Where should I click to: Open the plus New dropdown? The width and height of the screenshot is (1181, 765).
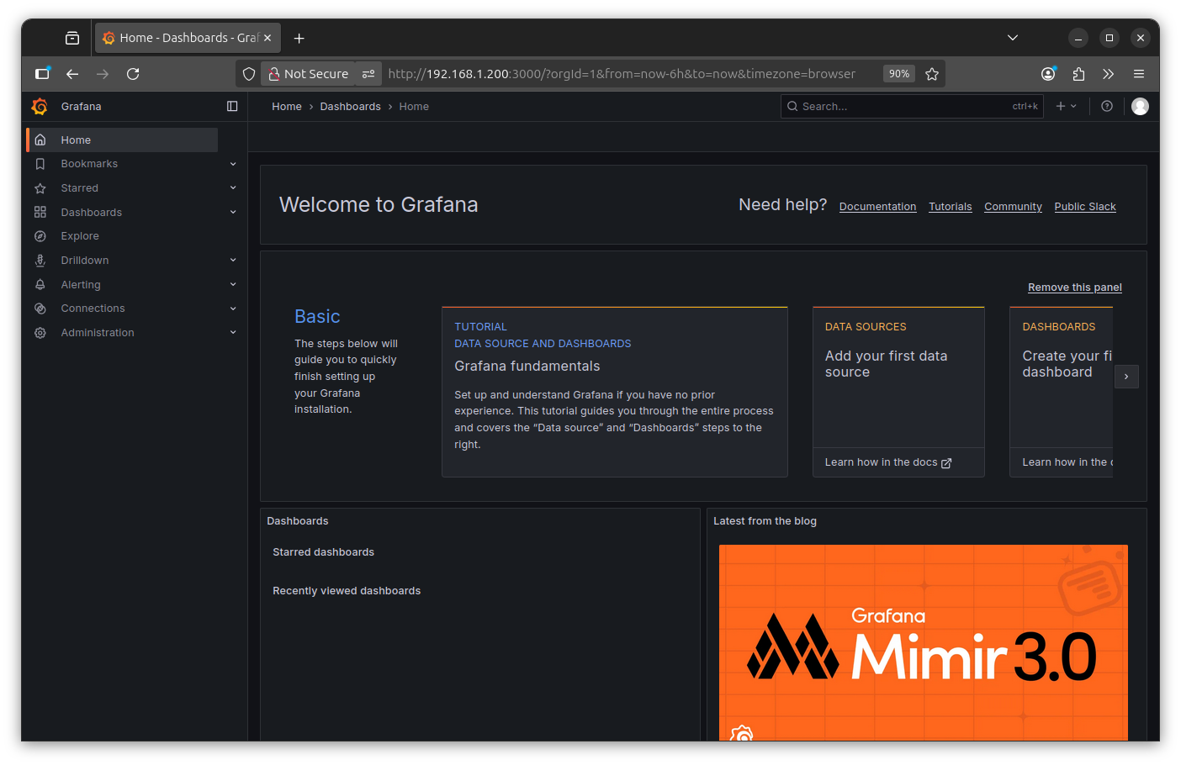[1066, 107]
